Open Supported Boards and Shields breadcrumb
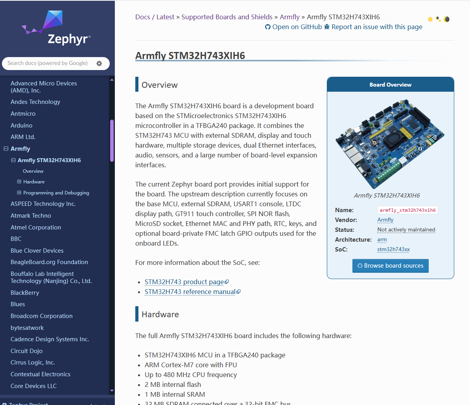This screenshot has width=470, height=405. pos(227,17)
